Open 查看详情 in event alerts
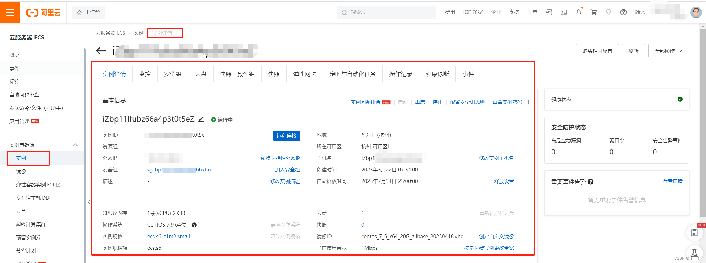 [x=672, y=181]
